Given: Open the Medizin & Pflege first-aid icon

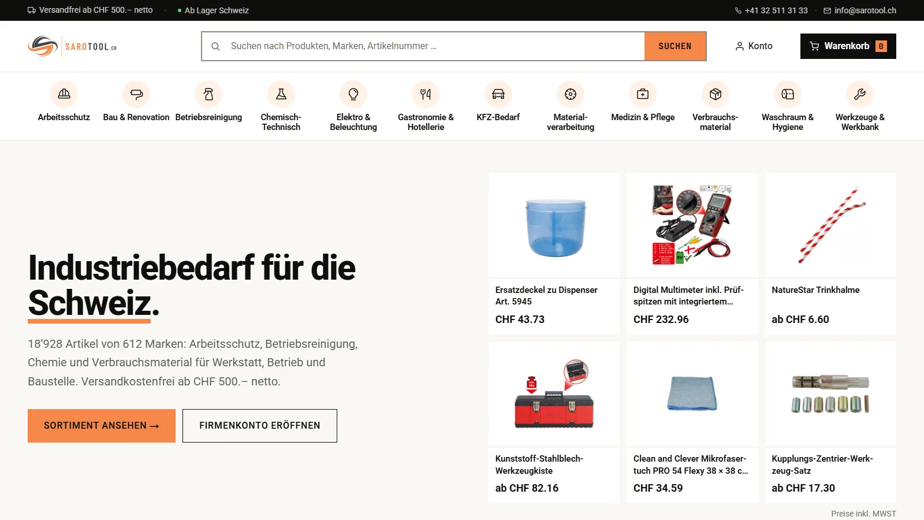Looking at the screenshot, I should click(x=643, y=94).
